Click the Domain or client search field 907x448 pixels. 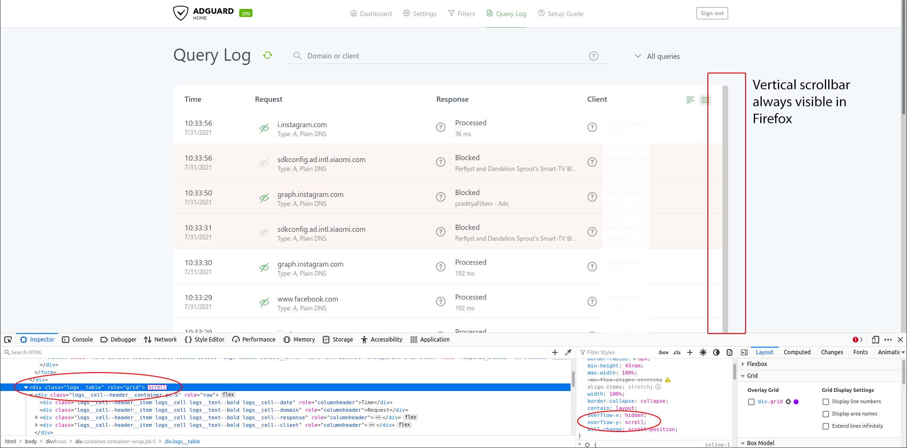425,56
